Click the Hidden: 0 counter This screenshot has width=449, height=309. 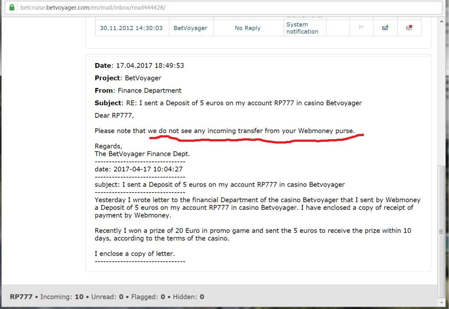(189, 297)
